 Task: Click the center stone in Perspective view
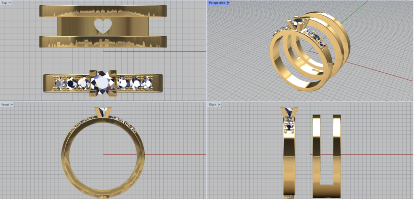(296, 23)
